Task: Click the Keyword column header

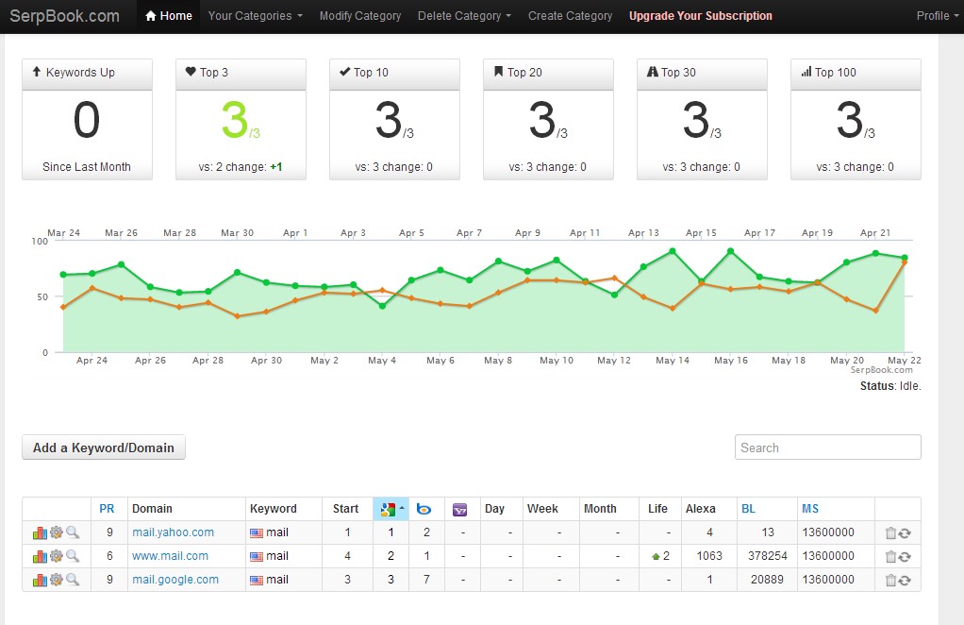Action: coord(273,509)
